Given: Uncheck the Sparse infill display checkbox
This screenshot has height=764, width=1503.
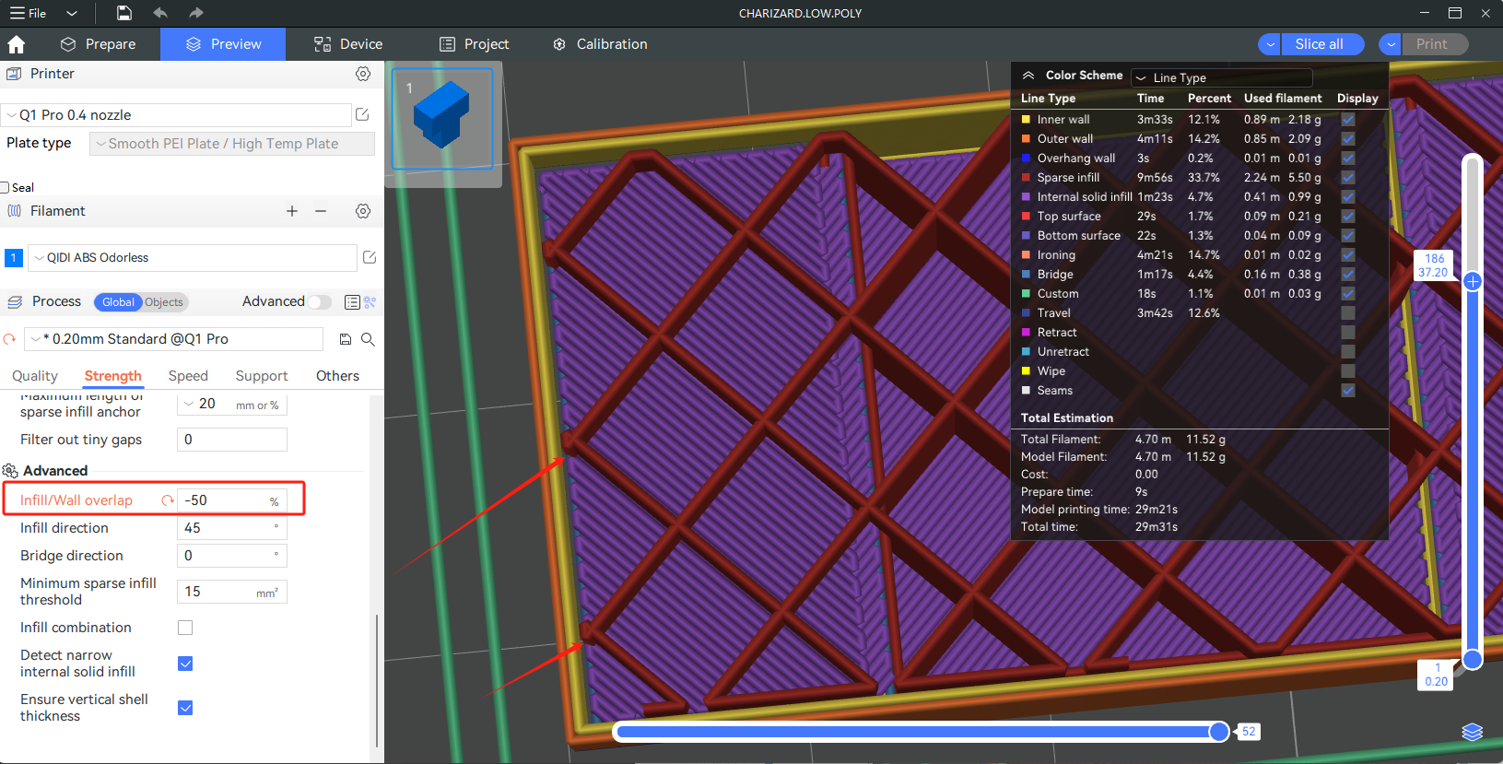Looking at the screenshot, I should [1347, 178].
